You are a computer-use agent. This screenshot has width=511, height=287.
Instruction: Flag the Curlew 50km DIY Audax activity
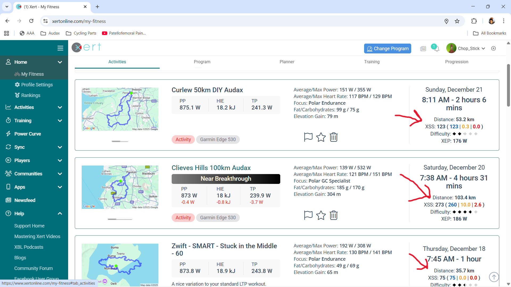point(308,137)
